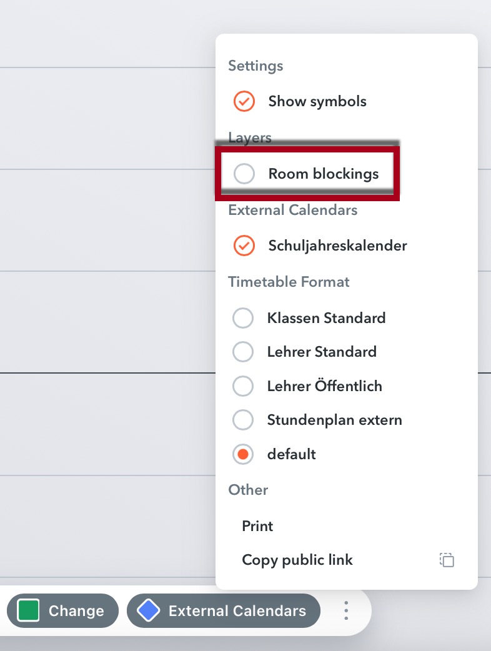491x651 pixels.
Task: Click Copy public link menu entry
Action: 297,560
